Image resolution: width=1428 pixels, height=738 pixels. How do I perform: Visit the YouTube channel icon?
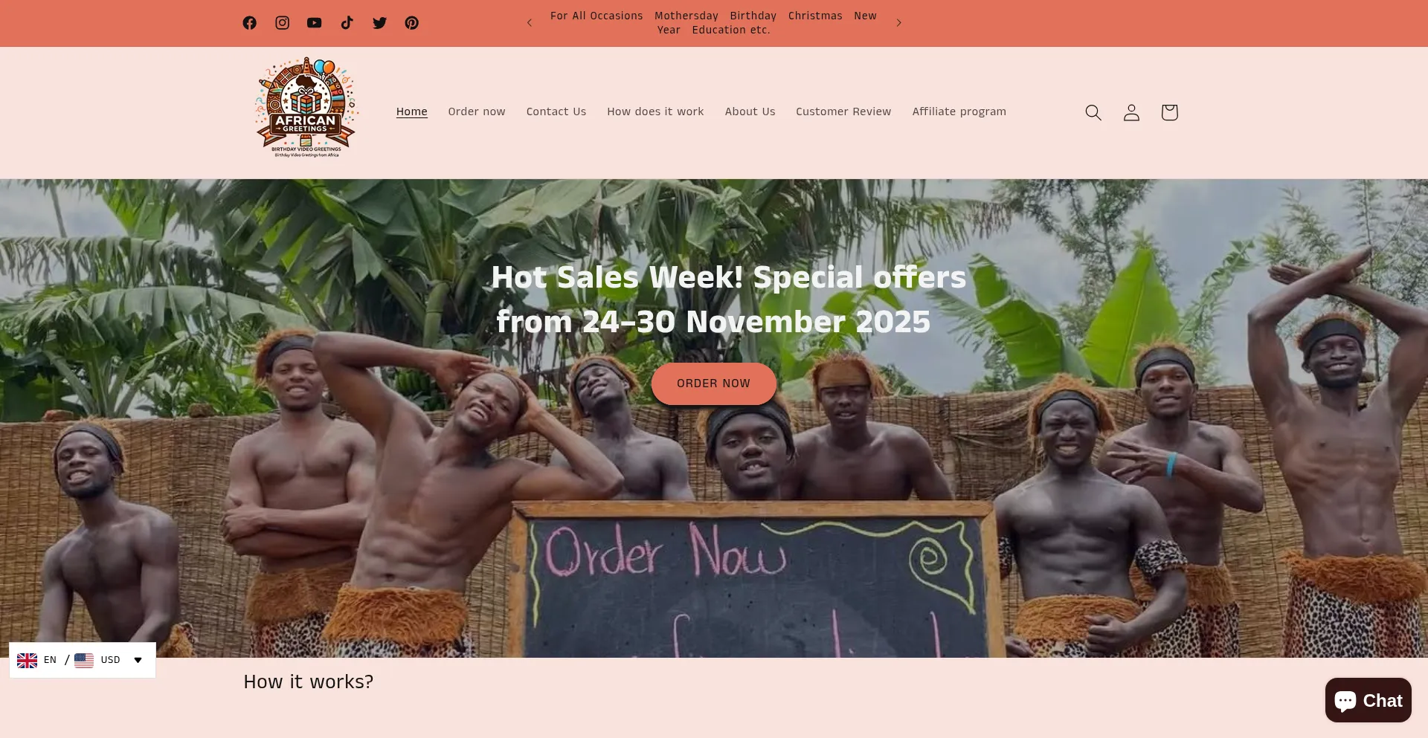pyautogui.click(x=315, y=23)
